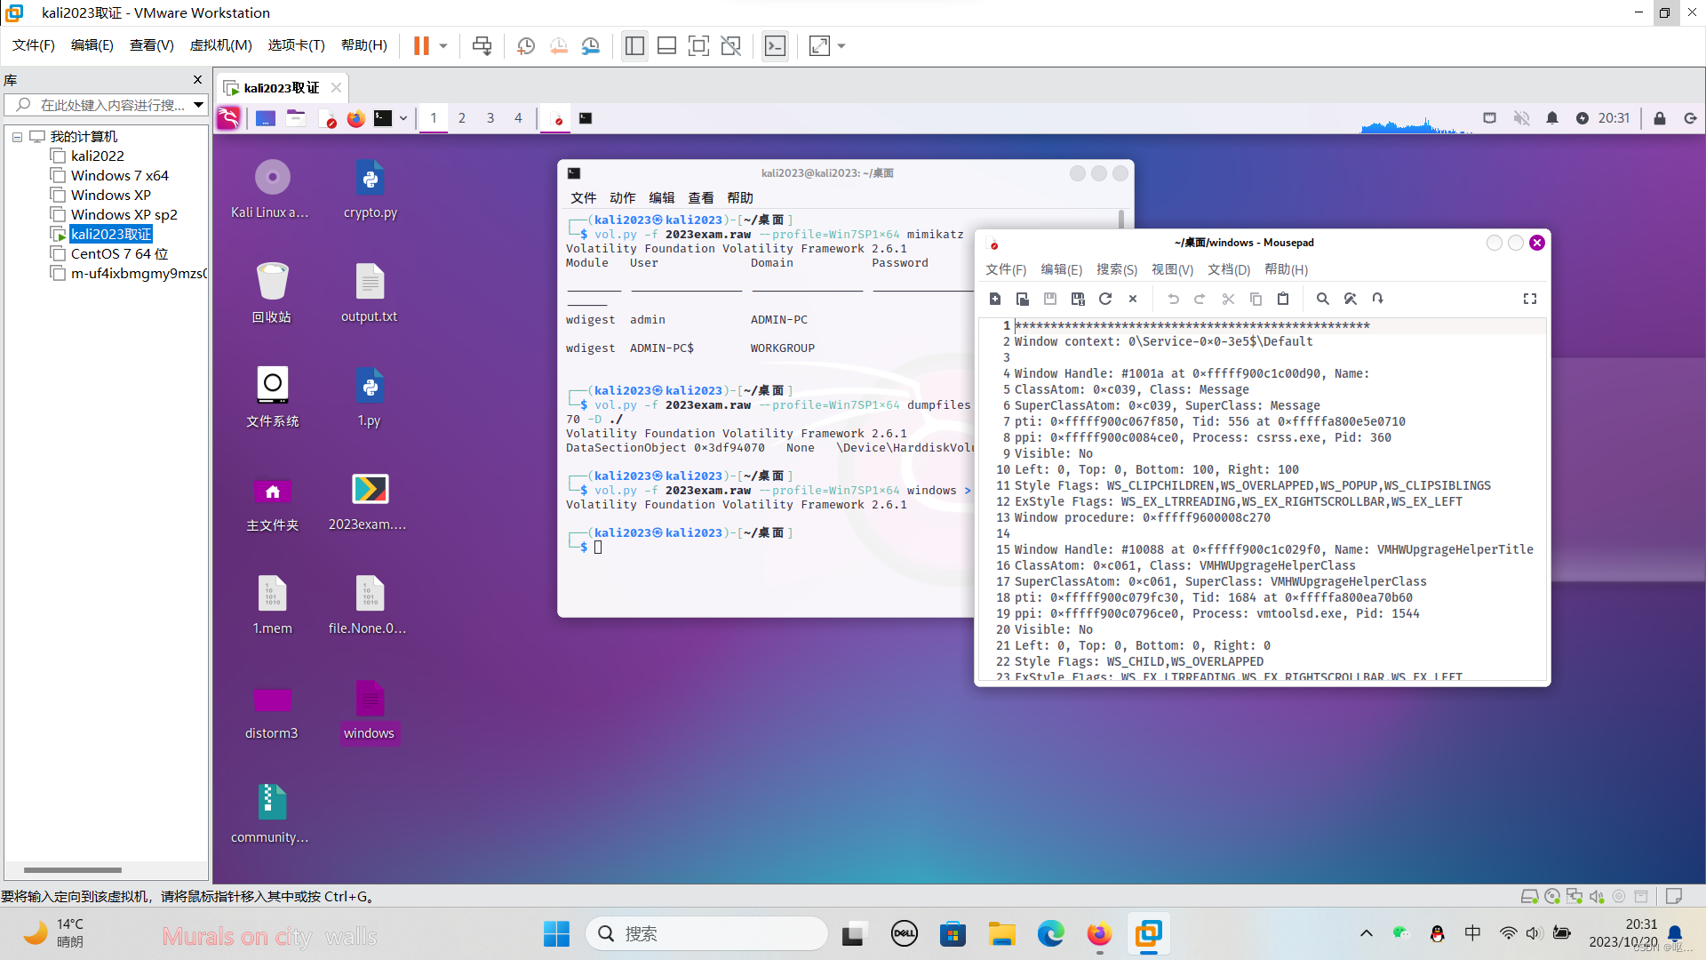Click the reload document icon in Mousepad
1706x960 pixels.
(x=1105, y=299)
